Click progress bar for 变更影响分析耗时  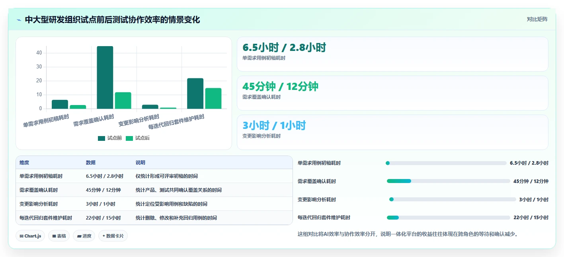click(453, 199)
